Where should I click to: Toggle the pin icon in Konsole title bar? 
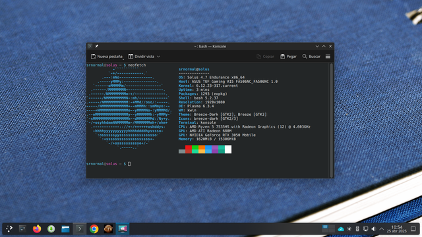pos(97,46)
